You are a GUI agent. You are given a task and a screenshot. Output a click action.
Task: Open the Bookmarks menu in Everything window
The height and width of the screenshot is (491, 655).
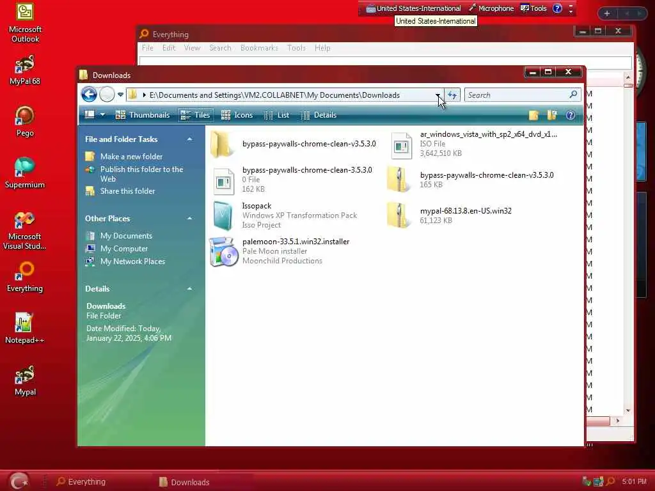pos(260,48)
